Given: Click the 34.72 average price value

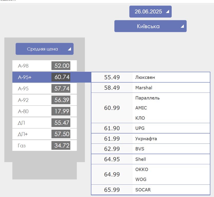Looking at the screenshot, I should click(x=61, y=146).
